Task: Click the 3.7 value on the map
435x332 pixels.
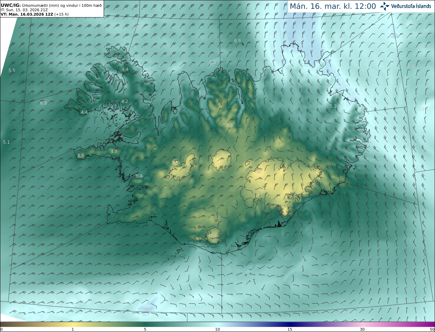Action: point(114,151)
